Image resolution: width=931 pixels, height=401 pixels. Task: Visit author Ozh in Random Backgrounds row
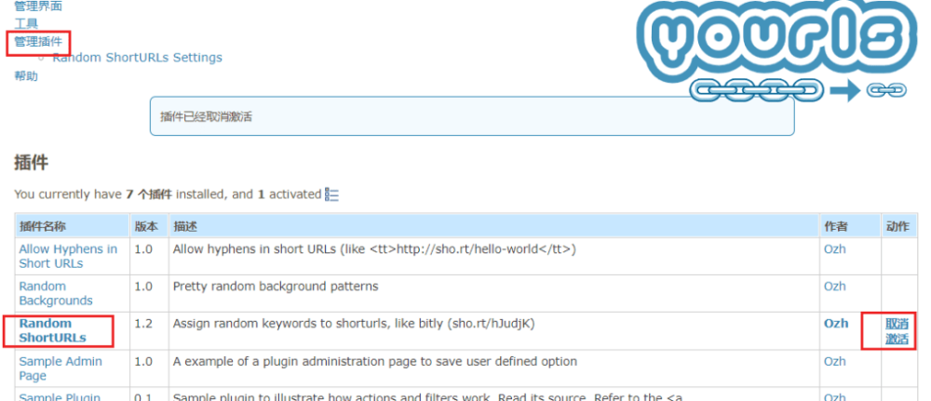coord(834,287)
